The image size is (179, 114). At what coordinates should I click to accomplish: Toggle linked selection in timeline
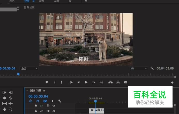tap(45, 101)
